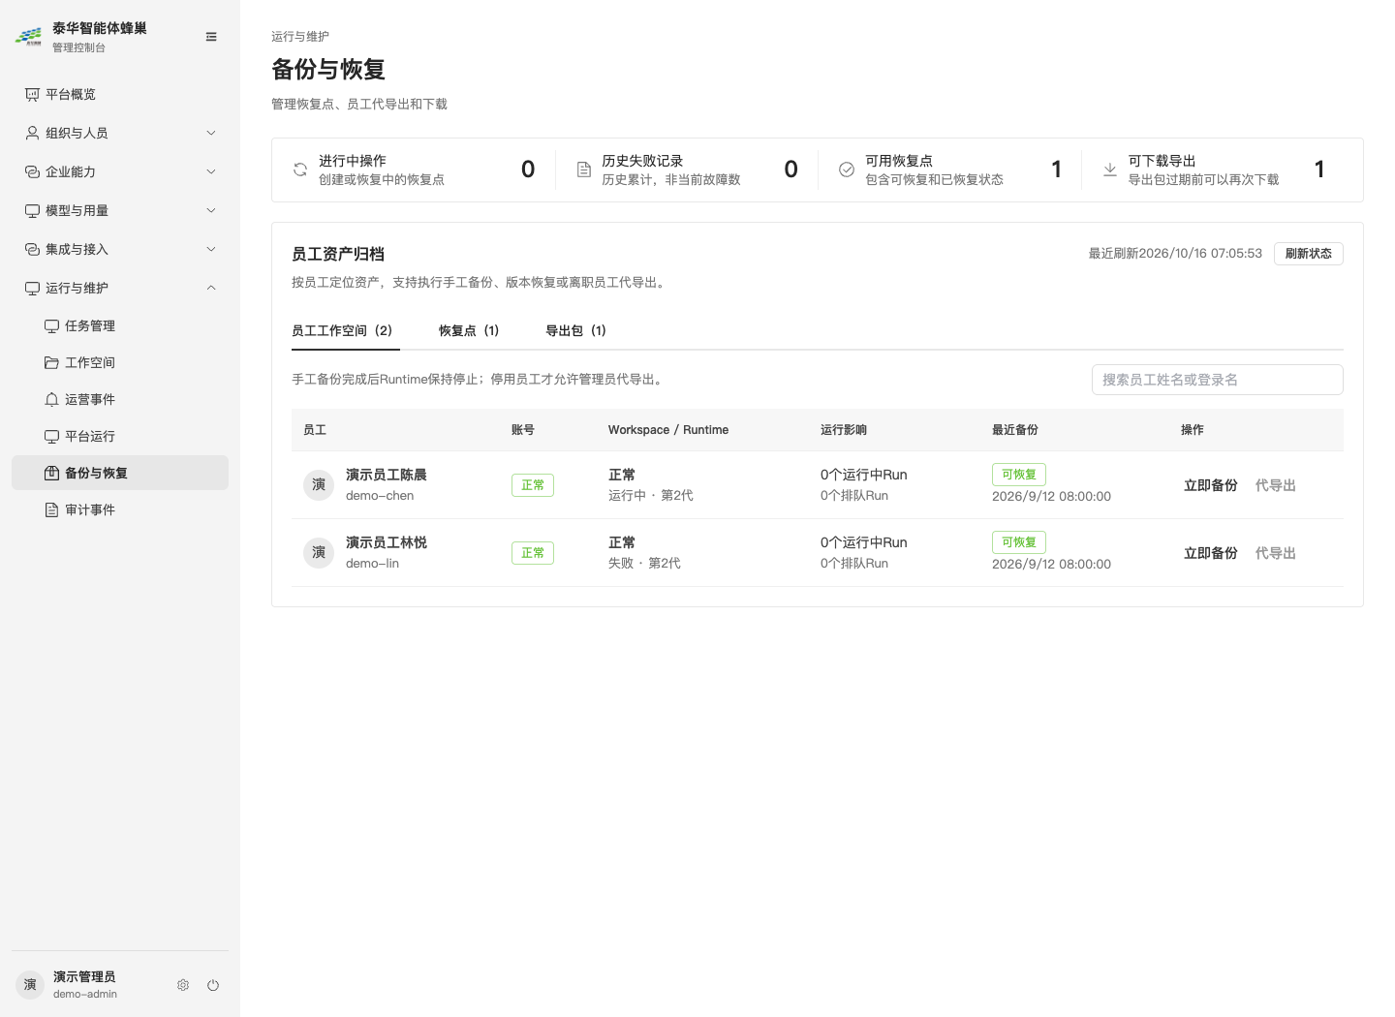The height and width of the screenshot is (1017, 1395).
Task: Click the 平台运行 monitor icon
Action: pyautogui.click(x=51, y=436)
